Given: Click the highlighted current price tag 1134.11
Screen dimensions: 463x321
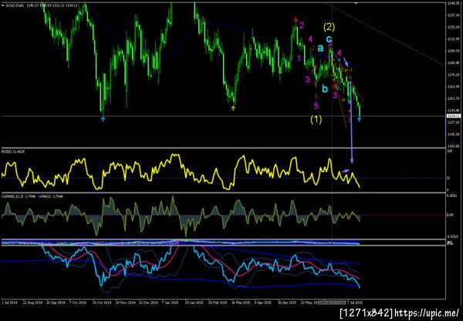Looking at the screenshot, I should click(x=453, y=116).
